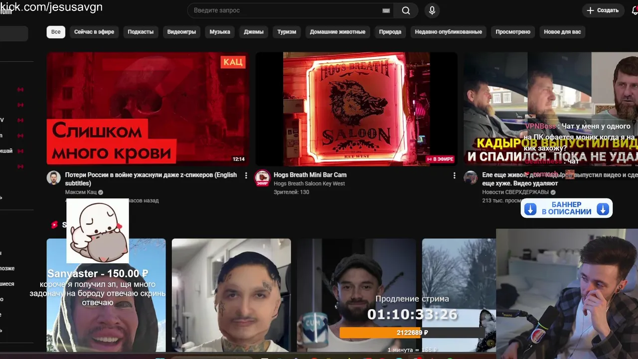Image resolution: width=638 pixels, height=359 pixels.
Task: Open options menu for Hogs Breath Mini Bar Cam
Action: (x=454, y=176)
